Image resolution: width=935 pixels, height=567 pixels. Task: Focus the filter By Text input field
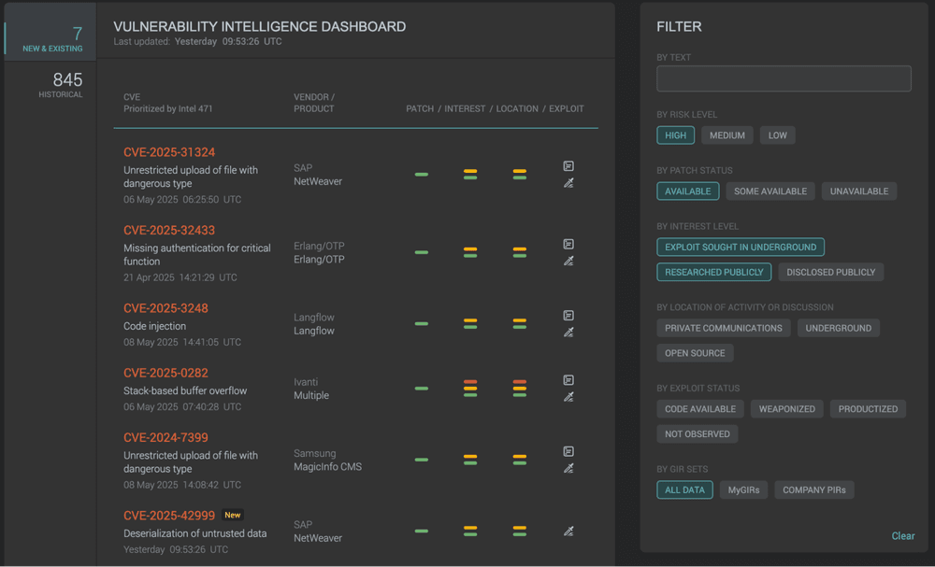pos(784,78)
